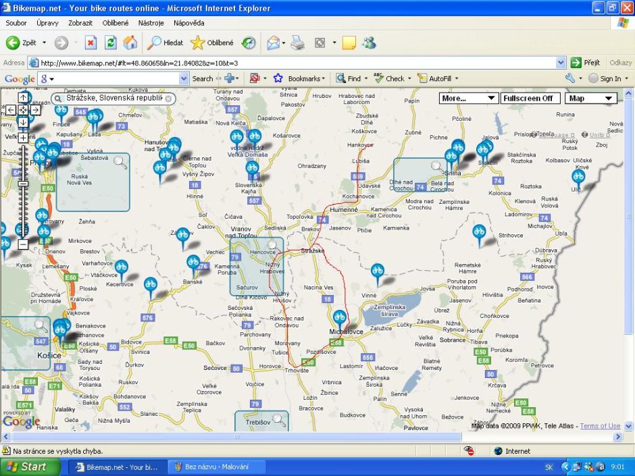Click the Terms of Use link
The width and height of the screenshot is (635, 476).
pyautogui.click(x=600, y=426)
